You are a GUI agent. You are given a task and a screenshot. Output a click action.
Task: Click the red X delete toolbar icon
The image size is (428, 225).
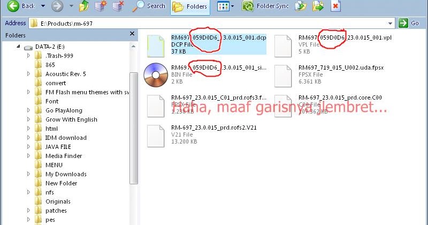coord(335,6)
